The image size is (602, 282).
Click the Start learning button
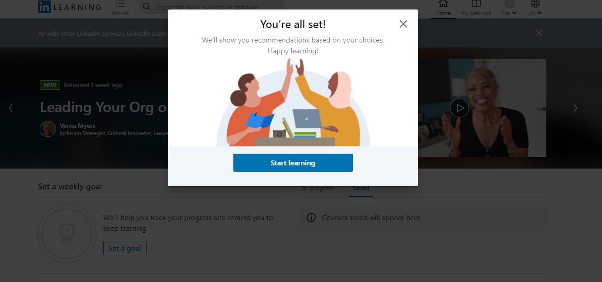coord(293,163)
